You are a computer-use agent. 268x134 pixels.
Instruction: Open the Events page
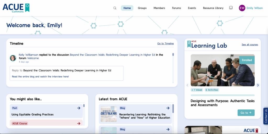point(192,8)
